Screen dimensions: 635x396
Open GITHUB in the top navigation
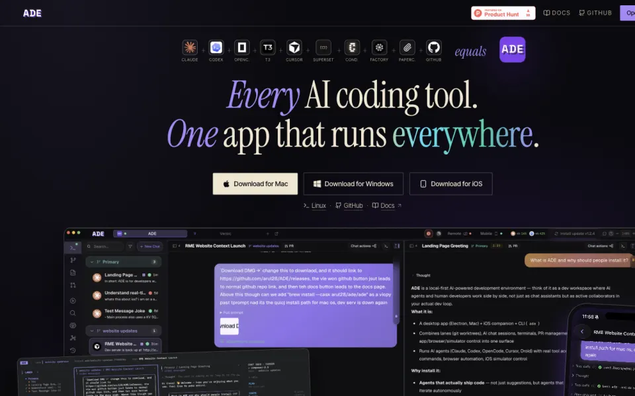pyautogui.click(x=595, y=13)
